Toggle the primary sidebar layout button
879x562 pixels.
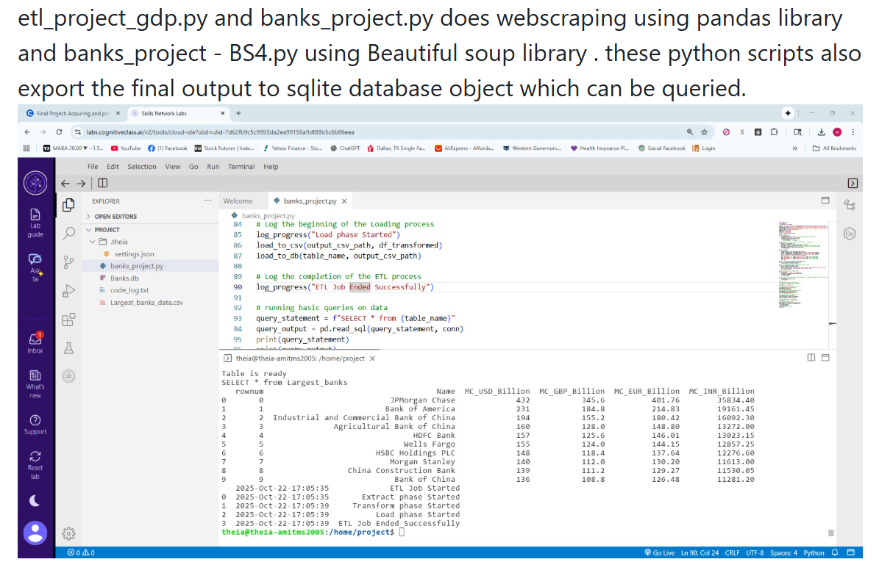click(102, 183)
